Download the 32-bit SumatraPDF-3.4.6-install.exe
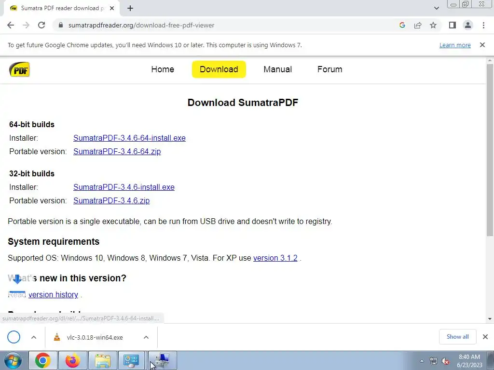The height and width of the screenshot is (370, 494). [124, 187]
